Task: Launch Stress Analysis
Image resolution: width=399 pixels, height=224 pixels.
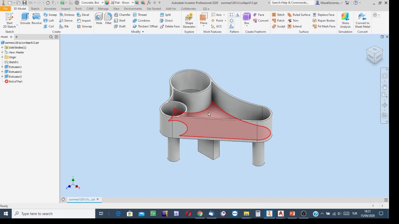Action: tap(345, 21)
